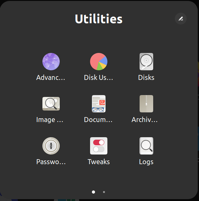This screenshot has width=199, height=201.
Task: Open the Logs magnifier icon
Action: click(146, 146)
